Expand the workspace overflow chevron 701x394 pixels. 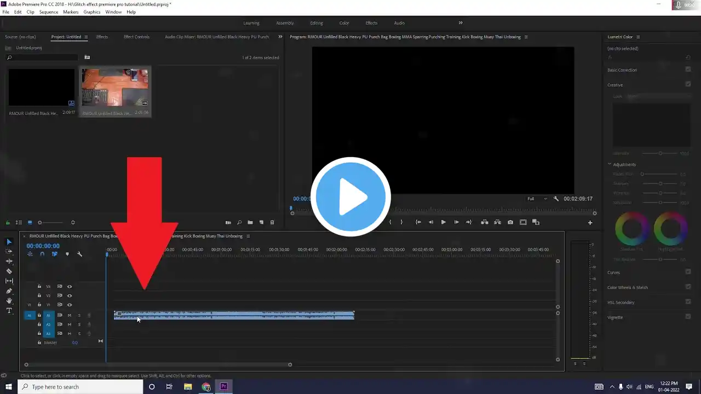click(x=461, y=23)
